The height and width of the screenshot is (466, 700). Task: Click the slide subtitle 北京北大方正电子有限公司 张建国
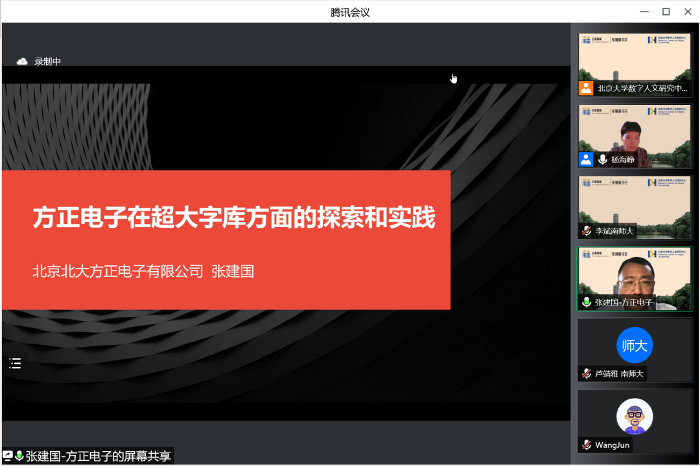pos(143,271)
